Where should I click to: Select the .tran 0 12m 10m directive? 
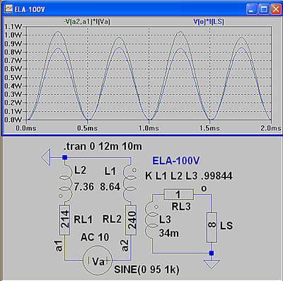point(103,147)
